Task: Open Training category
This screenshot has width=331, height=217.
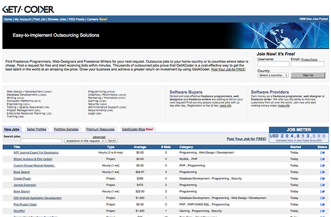Action: (16, 117)
